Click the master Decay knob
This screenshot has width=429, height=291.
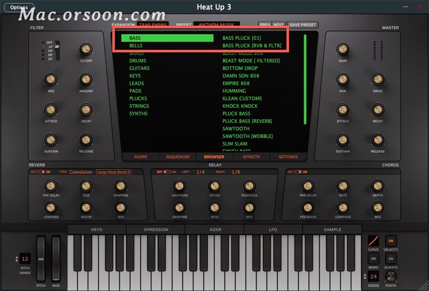pyautogui.click(x=378, y=110)
